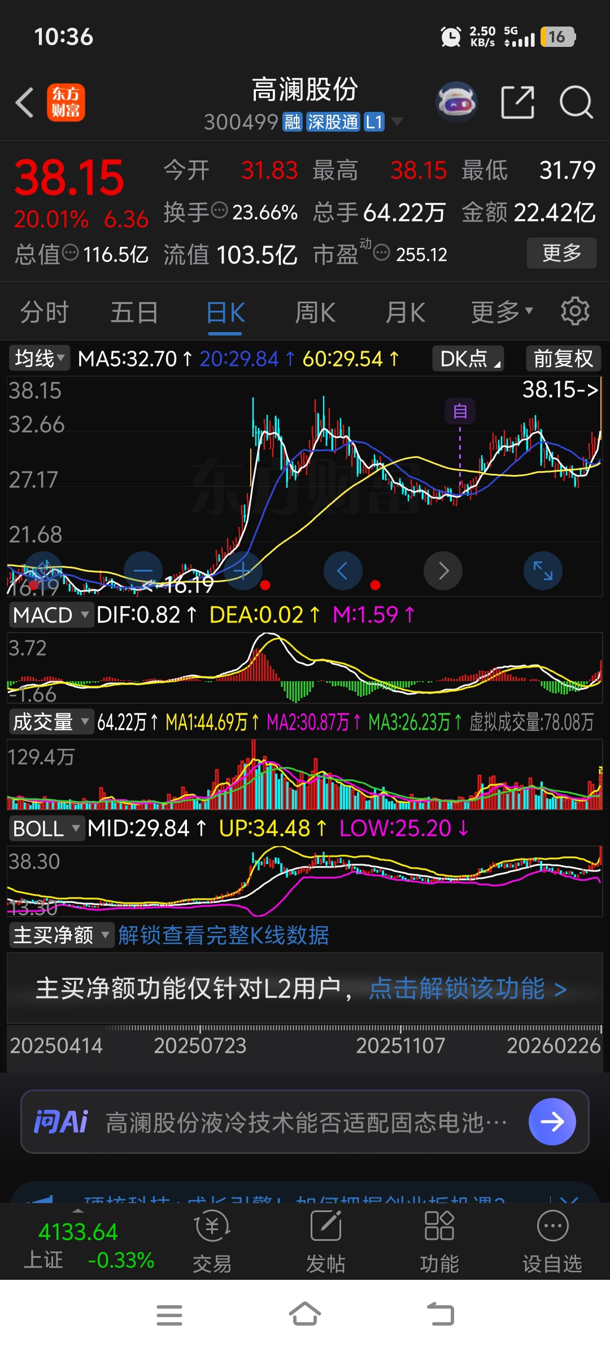
Task: Zoom in chart with plus button
Action: 242,571
